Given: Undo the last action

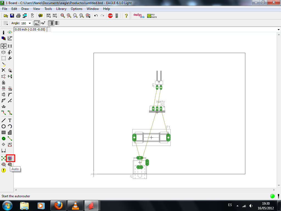Looking at the screenshot, I should point(96,16).
